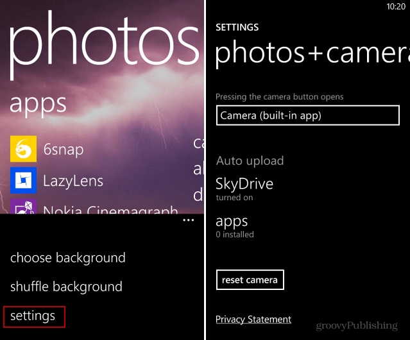This screenshot has height=340, width=410.
Task: Tap the SETTINGS header label
Action: [237, 27]
